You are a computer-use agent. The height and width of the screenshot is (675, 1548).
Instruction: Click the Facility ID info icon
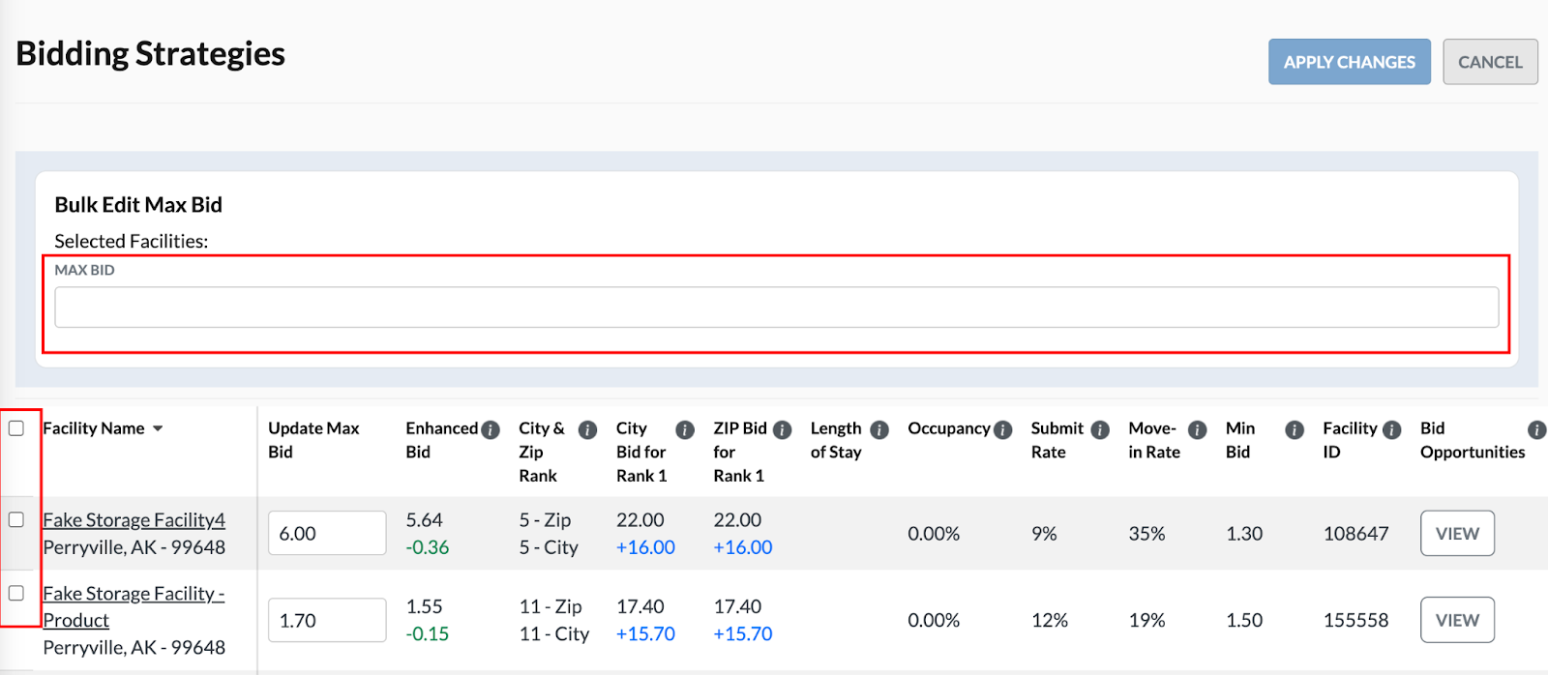[1392, 429]
